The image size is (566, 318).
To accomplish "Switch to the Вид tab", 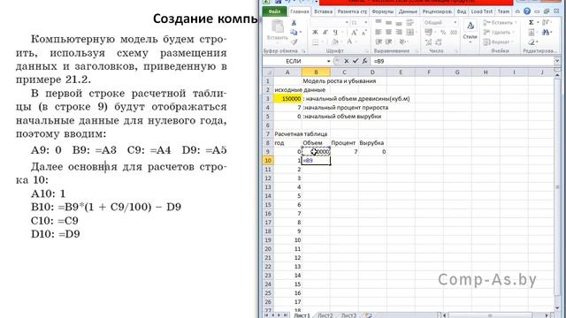I will click(462, 11).
